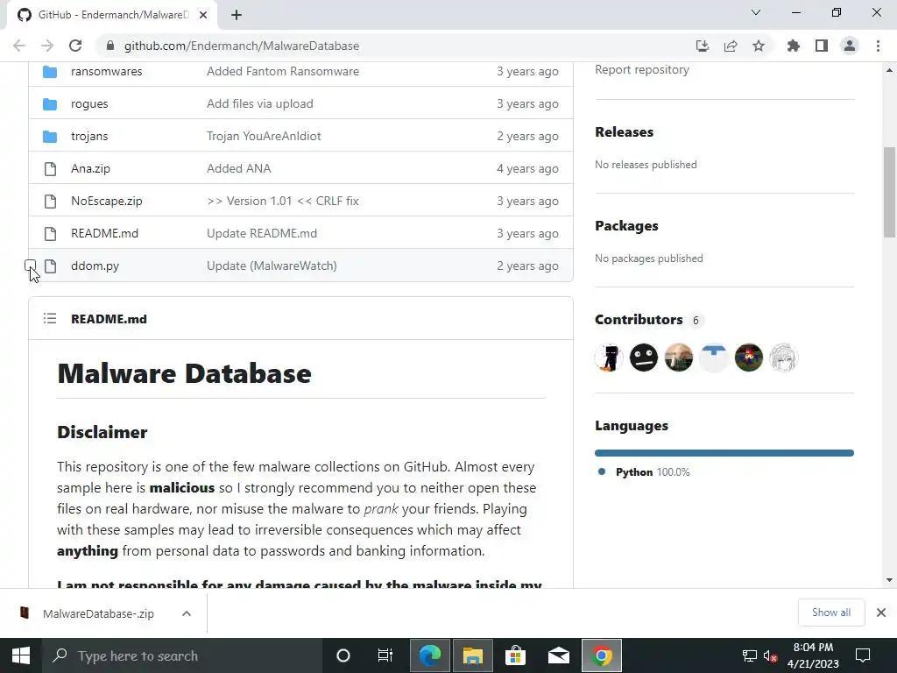Click the taskbar search box
Screen dimensions: 897x673
pos(182,655)
